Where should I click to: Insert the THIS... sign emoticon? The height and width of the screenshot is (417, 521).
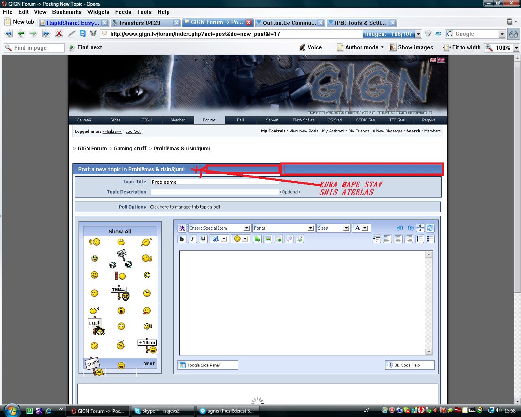pyautogui.click(x=120, y=293)
